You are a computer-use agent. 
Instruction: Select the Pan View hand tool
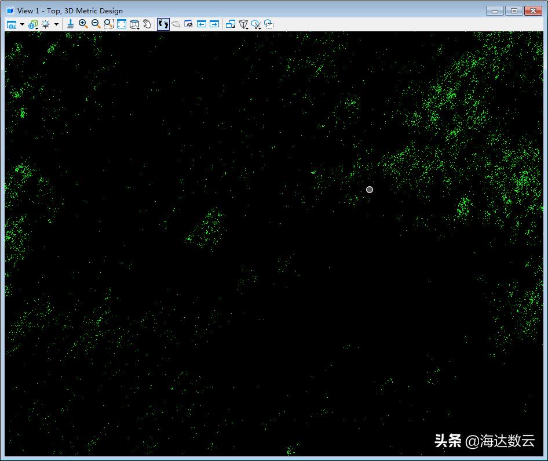[148, 24]
